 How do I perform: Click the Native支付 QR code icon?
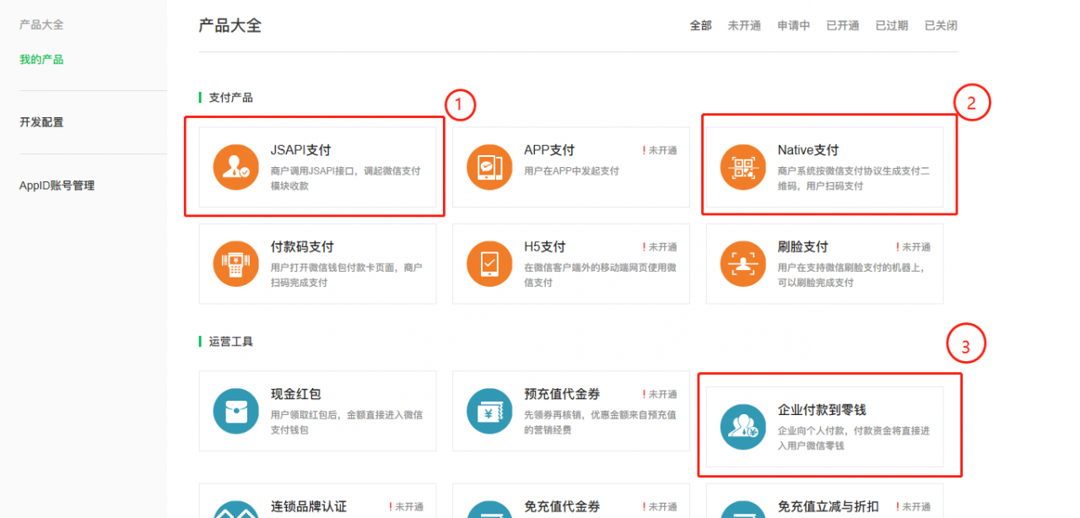pyautogui.click(x=742, y=167)
